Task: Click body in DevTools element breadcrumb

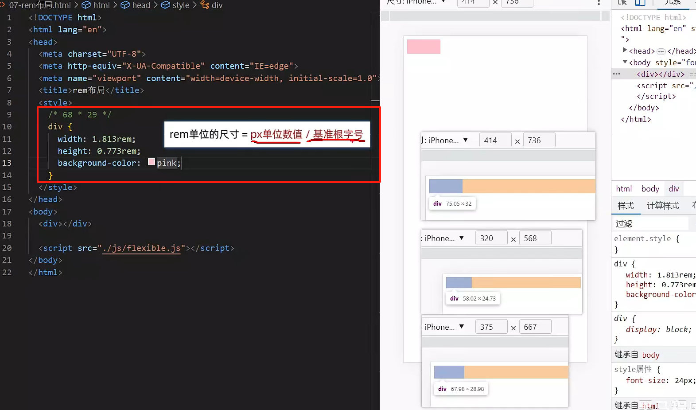Action: [x=650, y=189]
